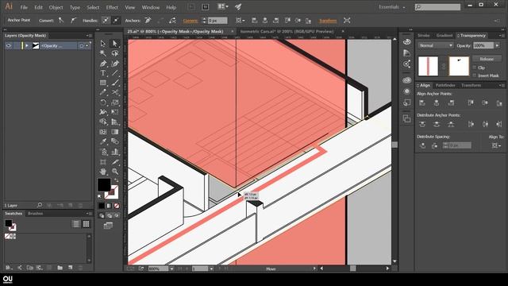
Task: Select the Hand tool
Action: click(x=103, y=172)
